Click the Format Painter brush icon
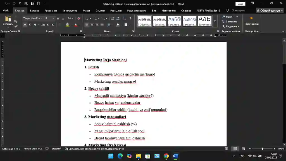Screen dimensions: 286x161 [16, 26]
